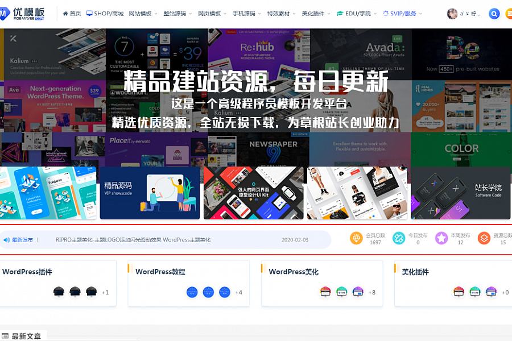Viewport: 512px width, 341px height.
Task: Click +4 count in WordPress教程 card
Action: (238, 292)
